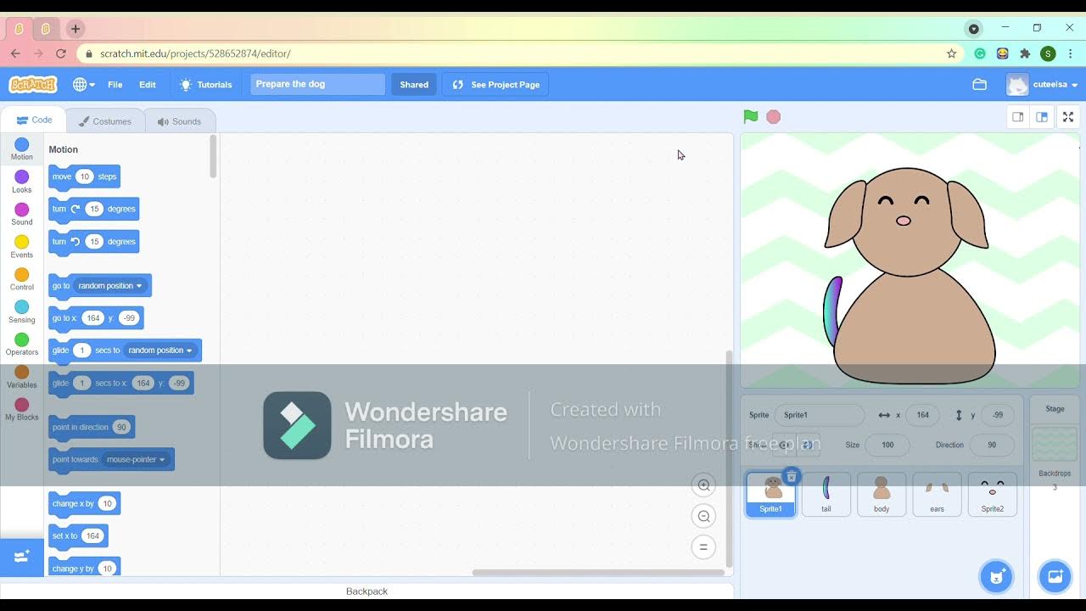Image resolution: width=1086 pixels, height=611 pixels.
Task: Click the block palette vertical scrollbar
Action: tap(213, 157)
